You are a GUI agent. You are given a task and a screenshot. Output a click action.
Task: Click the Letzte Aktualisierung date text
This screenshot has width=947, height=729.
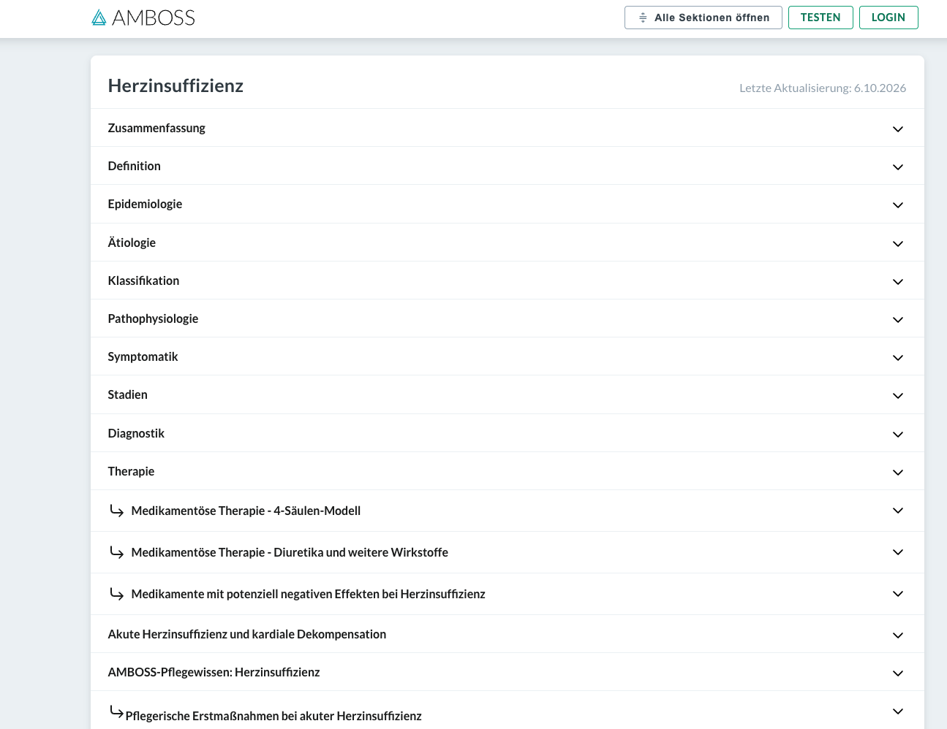pyautogui.click(x=823, y=88)
